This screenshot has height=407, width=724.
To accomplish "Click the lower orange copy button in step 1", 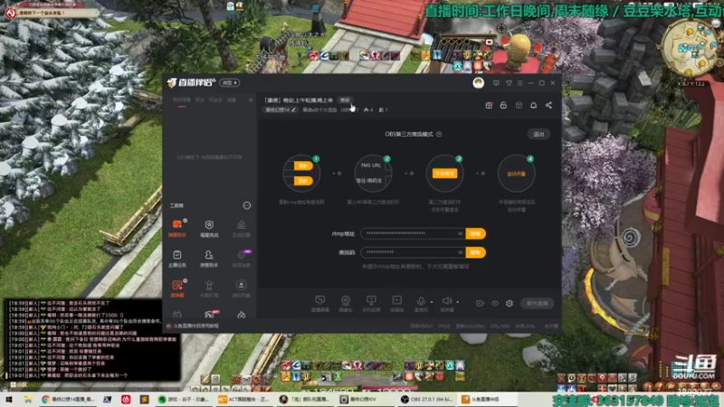I will click(x=303, y=181).
